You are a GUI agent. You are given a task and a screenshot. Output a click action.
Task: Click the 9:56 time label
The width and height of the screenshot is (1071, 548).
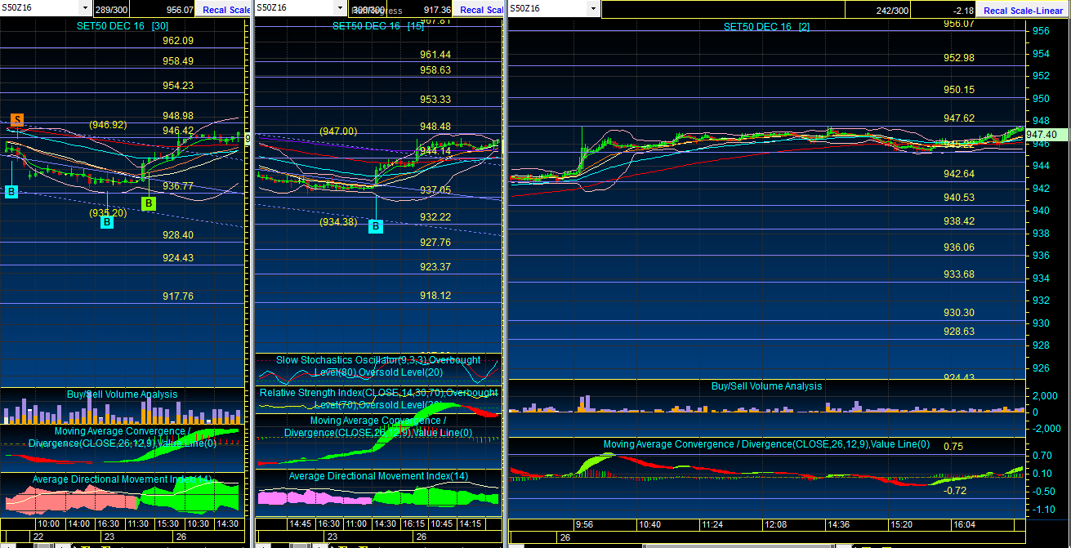(584, 524)
